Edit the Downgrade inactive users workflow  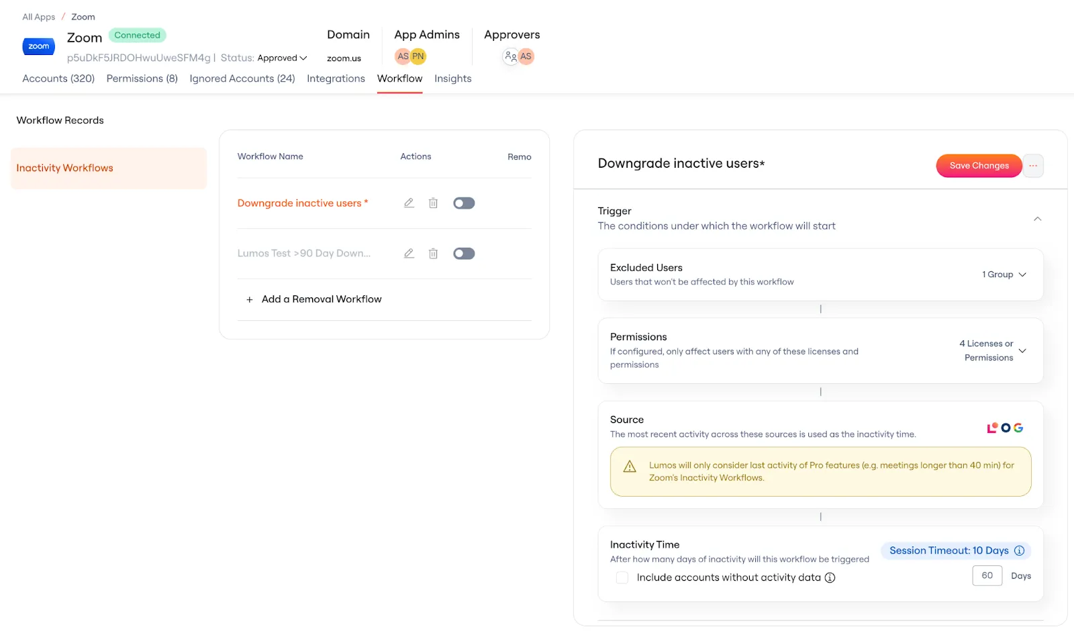tap(409, 203)
